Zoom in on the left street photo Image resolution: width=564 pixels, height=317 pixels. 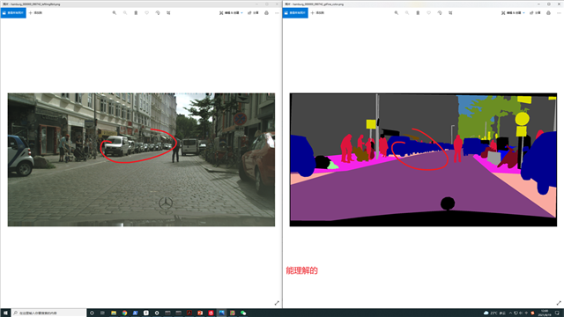click(x=115, y=13)
